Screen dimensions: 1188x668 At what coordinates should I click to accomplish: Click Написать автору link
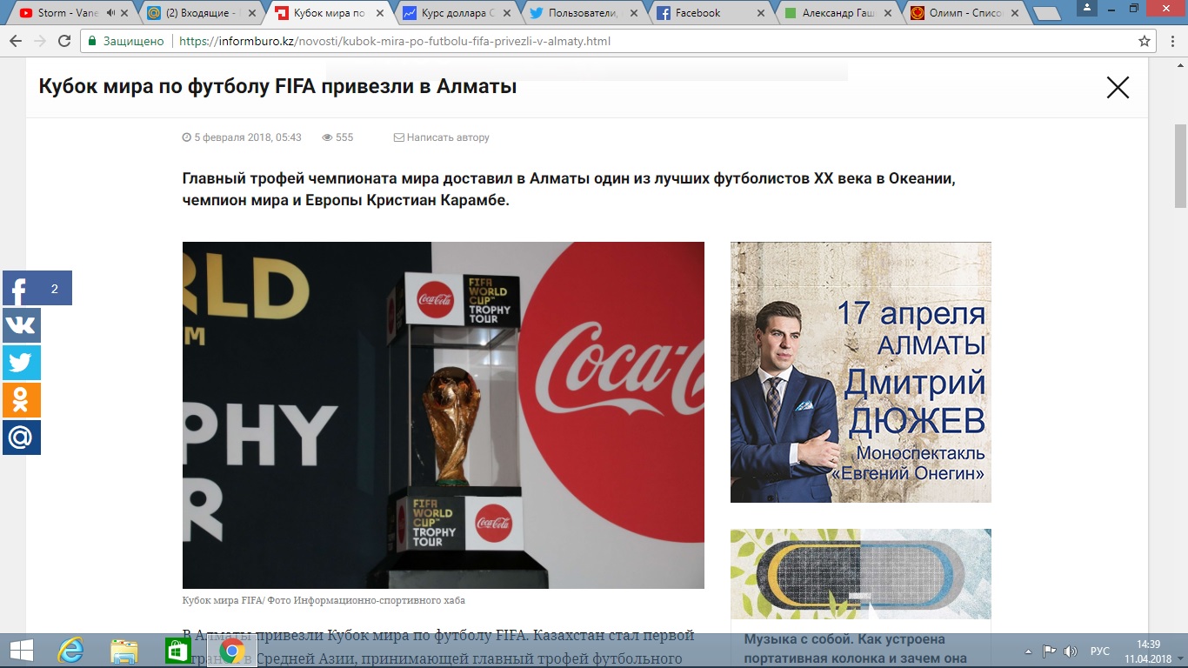pos(442,137)
